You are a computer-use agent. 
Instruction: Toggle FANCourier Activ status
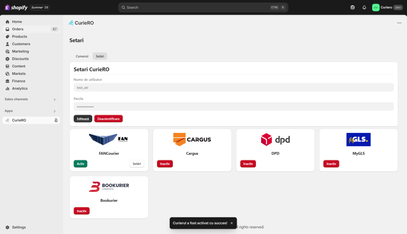click(x=80, y=164)
